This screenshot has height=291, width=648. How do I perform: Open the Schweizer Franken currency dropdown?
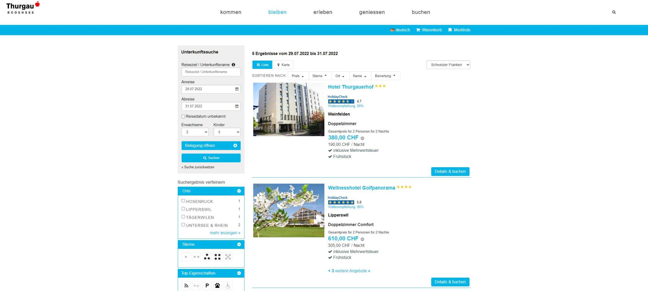coord(448,65)
